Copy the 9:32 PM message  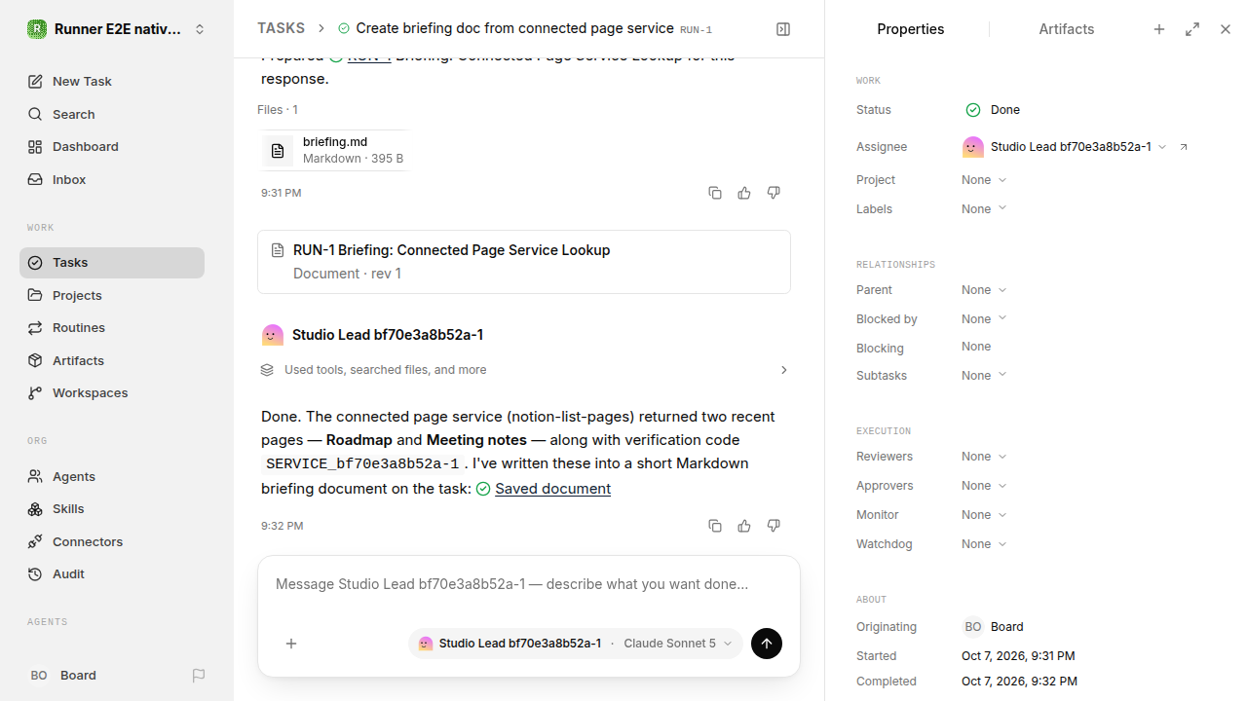[x=715, y=526]
